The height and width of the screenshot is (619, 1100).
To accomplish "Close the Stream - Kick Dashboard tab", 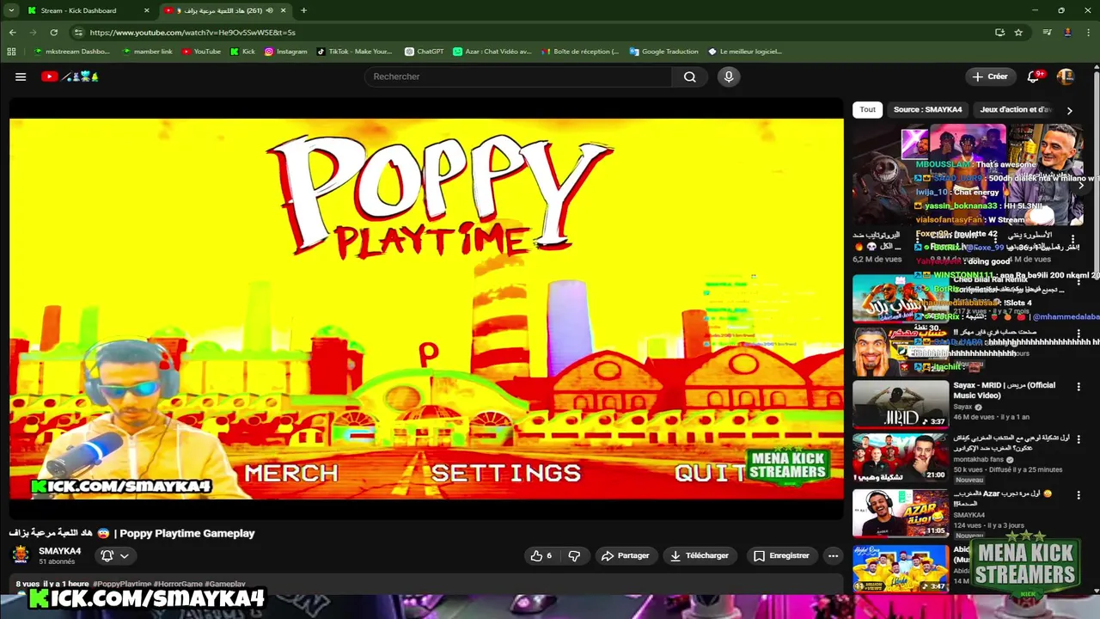I will point(146,10).
